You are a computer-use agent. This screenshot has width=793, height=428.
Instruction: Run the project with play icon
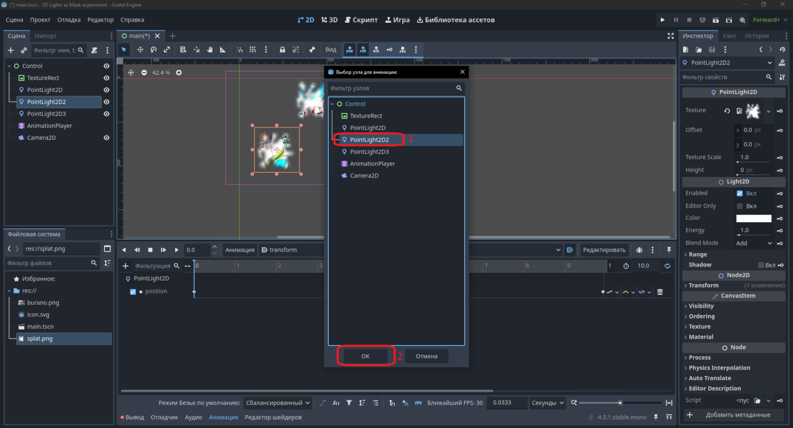tap(662, 20)
